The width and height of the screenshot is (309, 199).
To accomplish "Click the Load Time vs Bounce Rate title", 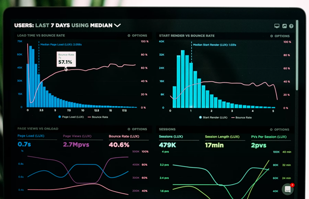I will pos(41,36).
